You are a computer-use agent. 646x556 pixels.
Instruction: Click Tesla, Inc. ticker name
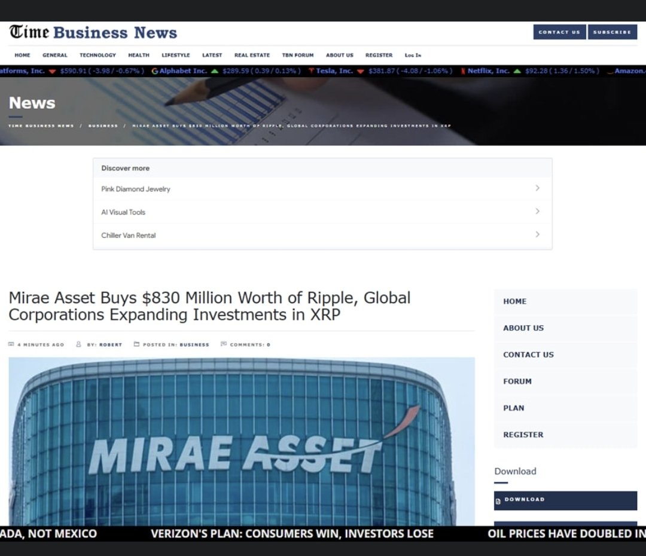coord(334,71)
